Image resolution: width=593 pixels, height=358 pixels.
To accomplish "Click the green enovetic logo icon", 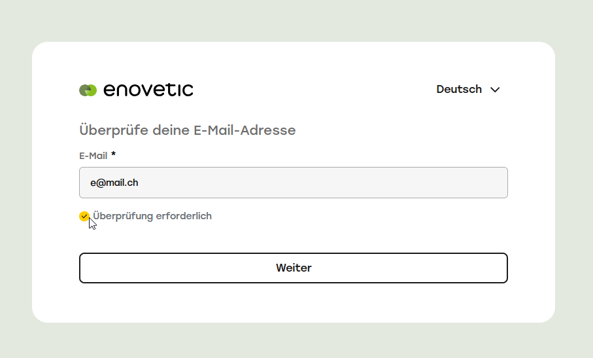I will pos(88,90).
